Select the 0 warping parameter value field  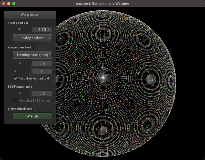pos(42,71)
